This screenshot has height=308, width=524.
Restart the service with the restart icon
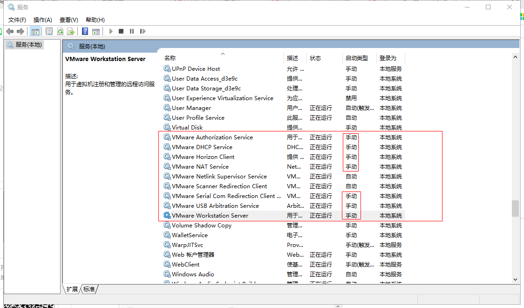[x=143, y=31]
